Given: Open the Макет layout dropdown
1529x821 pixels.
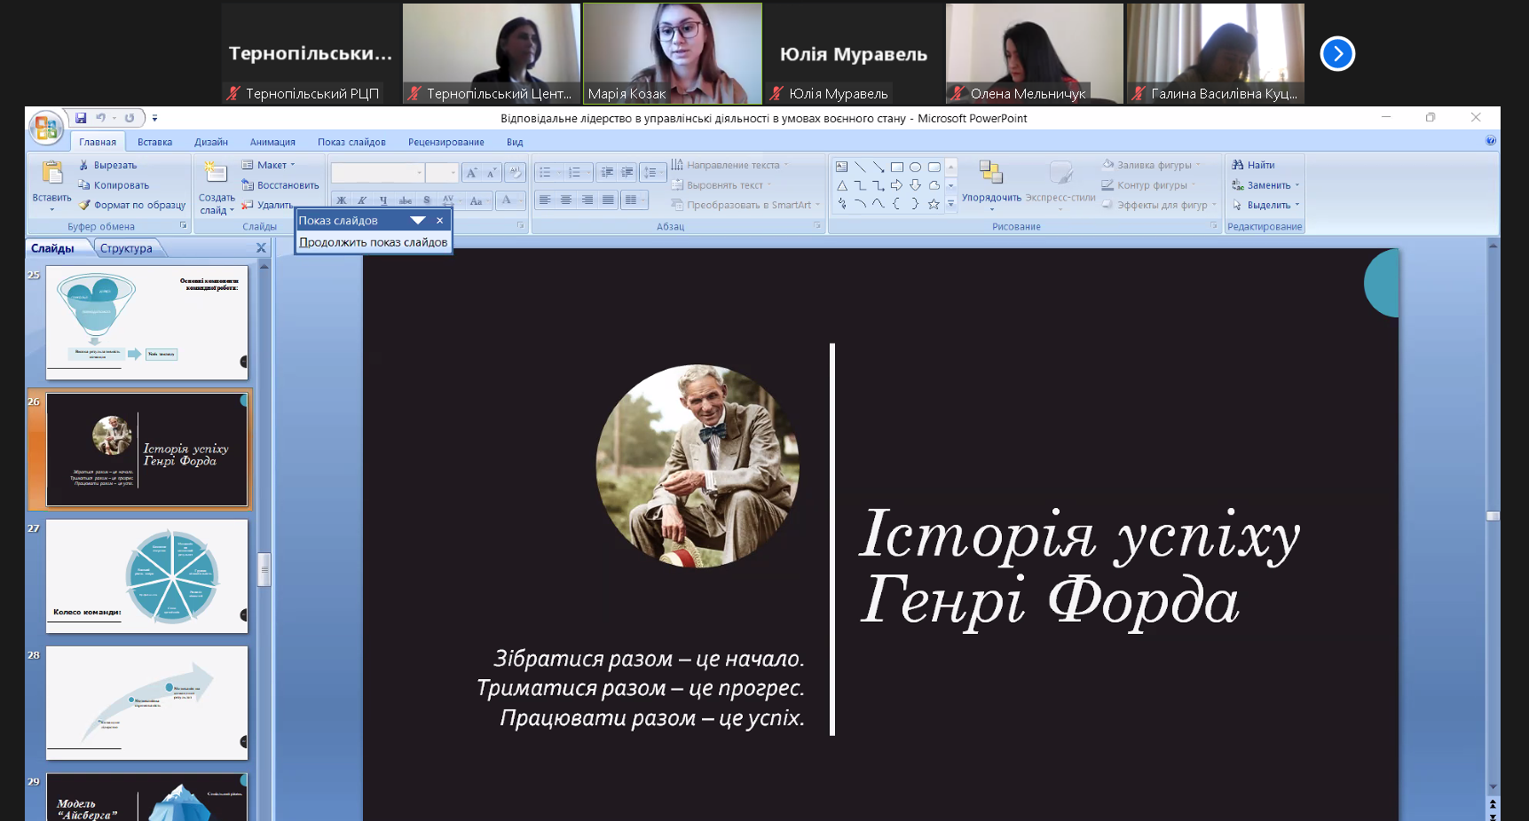Looking at the screenshot, I should [x=269, y=165].
